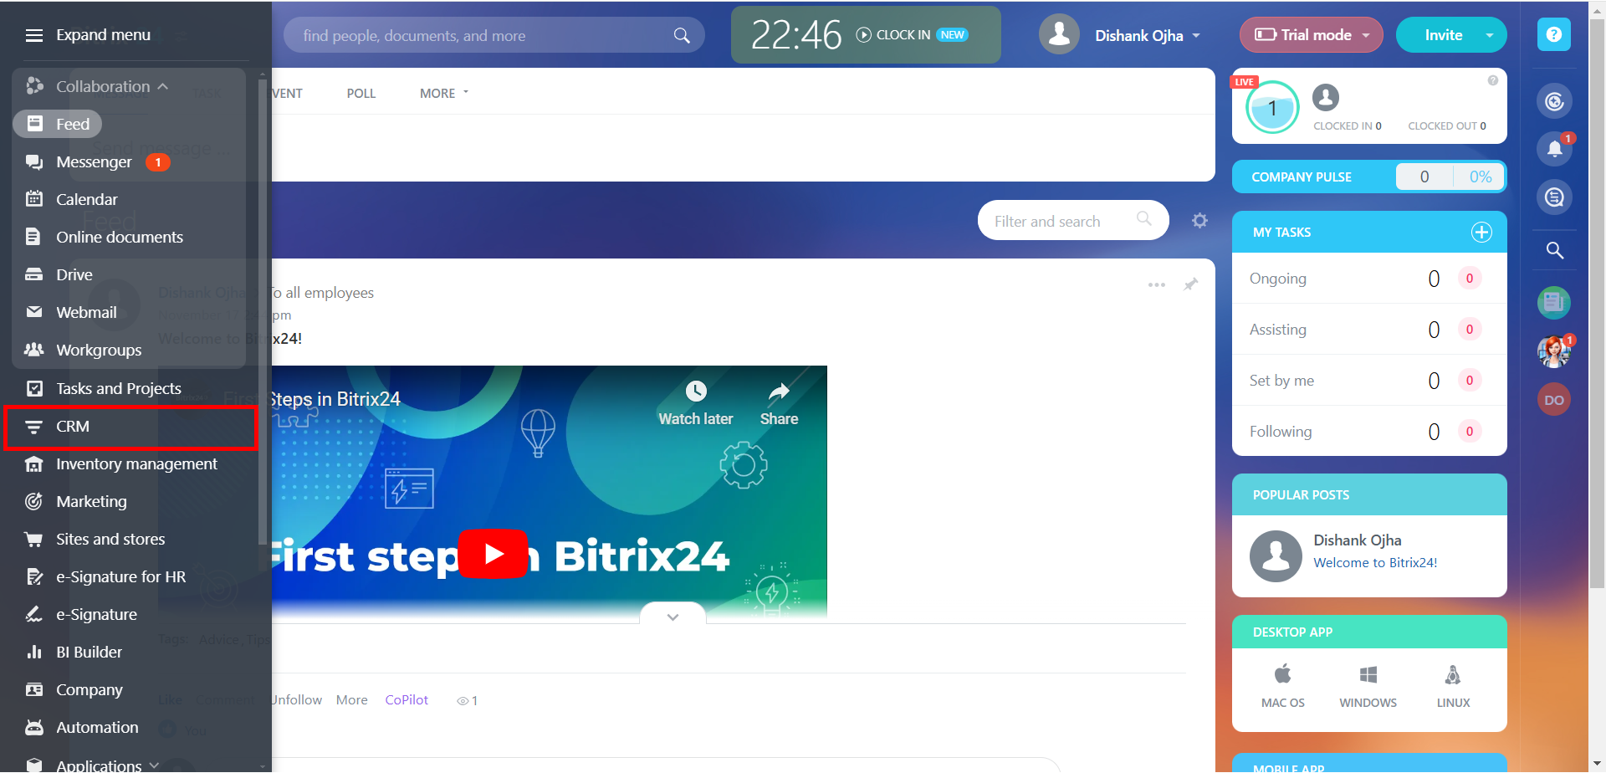Click the Invite button
Screen dimensions: 1606x773
pos(1444,34)
